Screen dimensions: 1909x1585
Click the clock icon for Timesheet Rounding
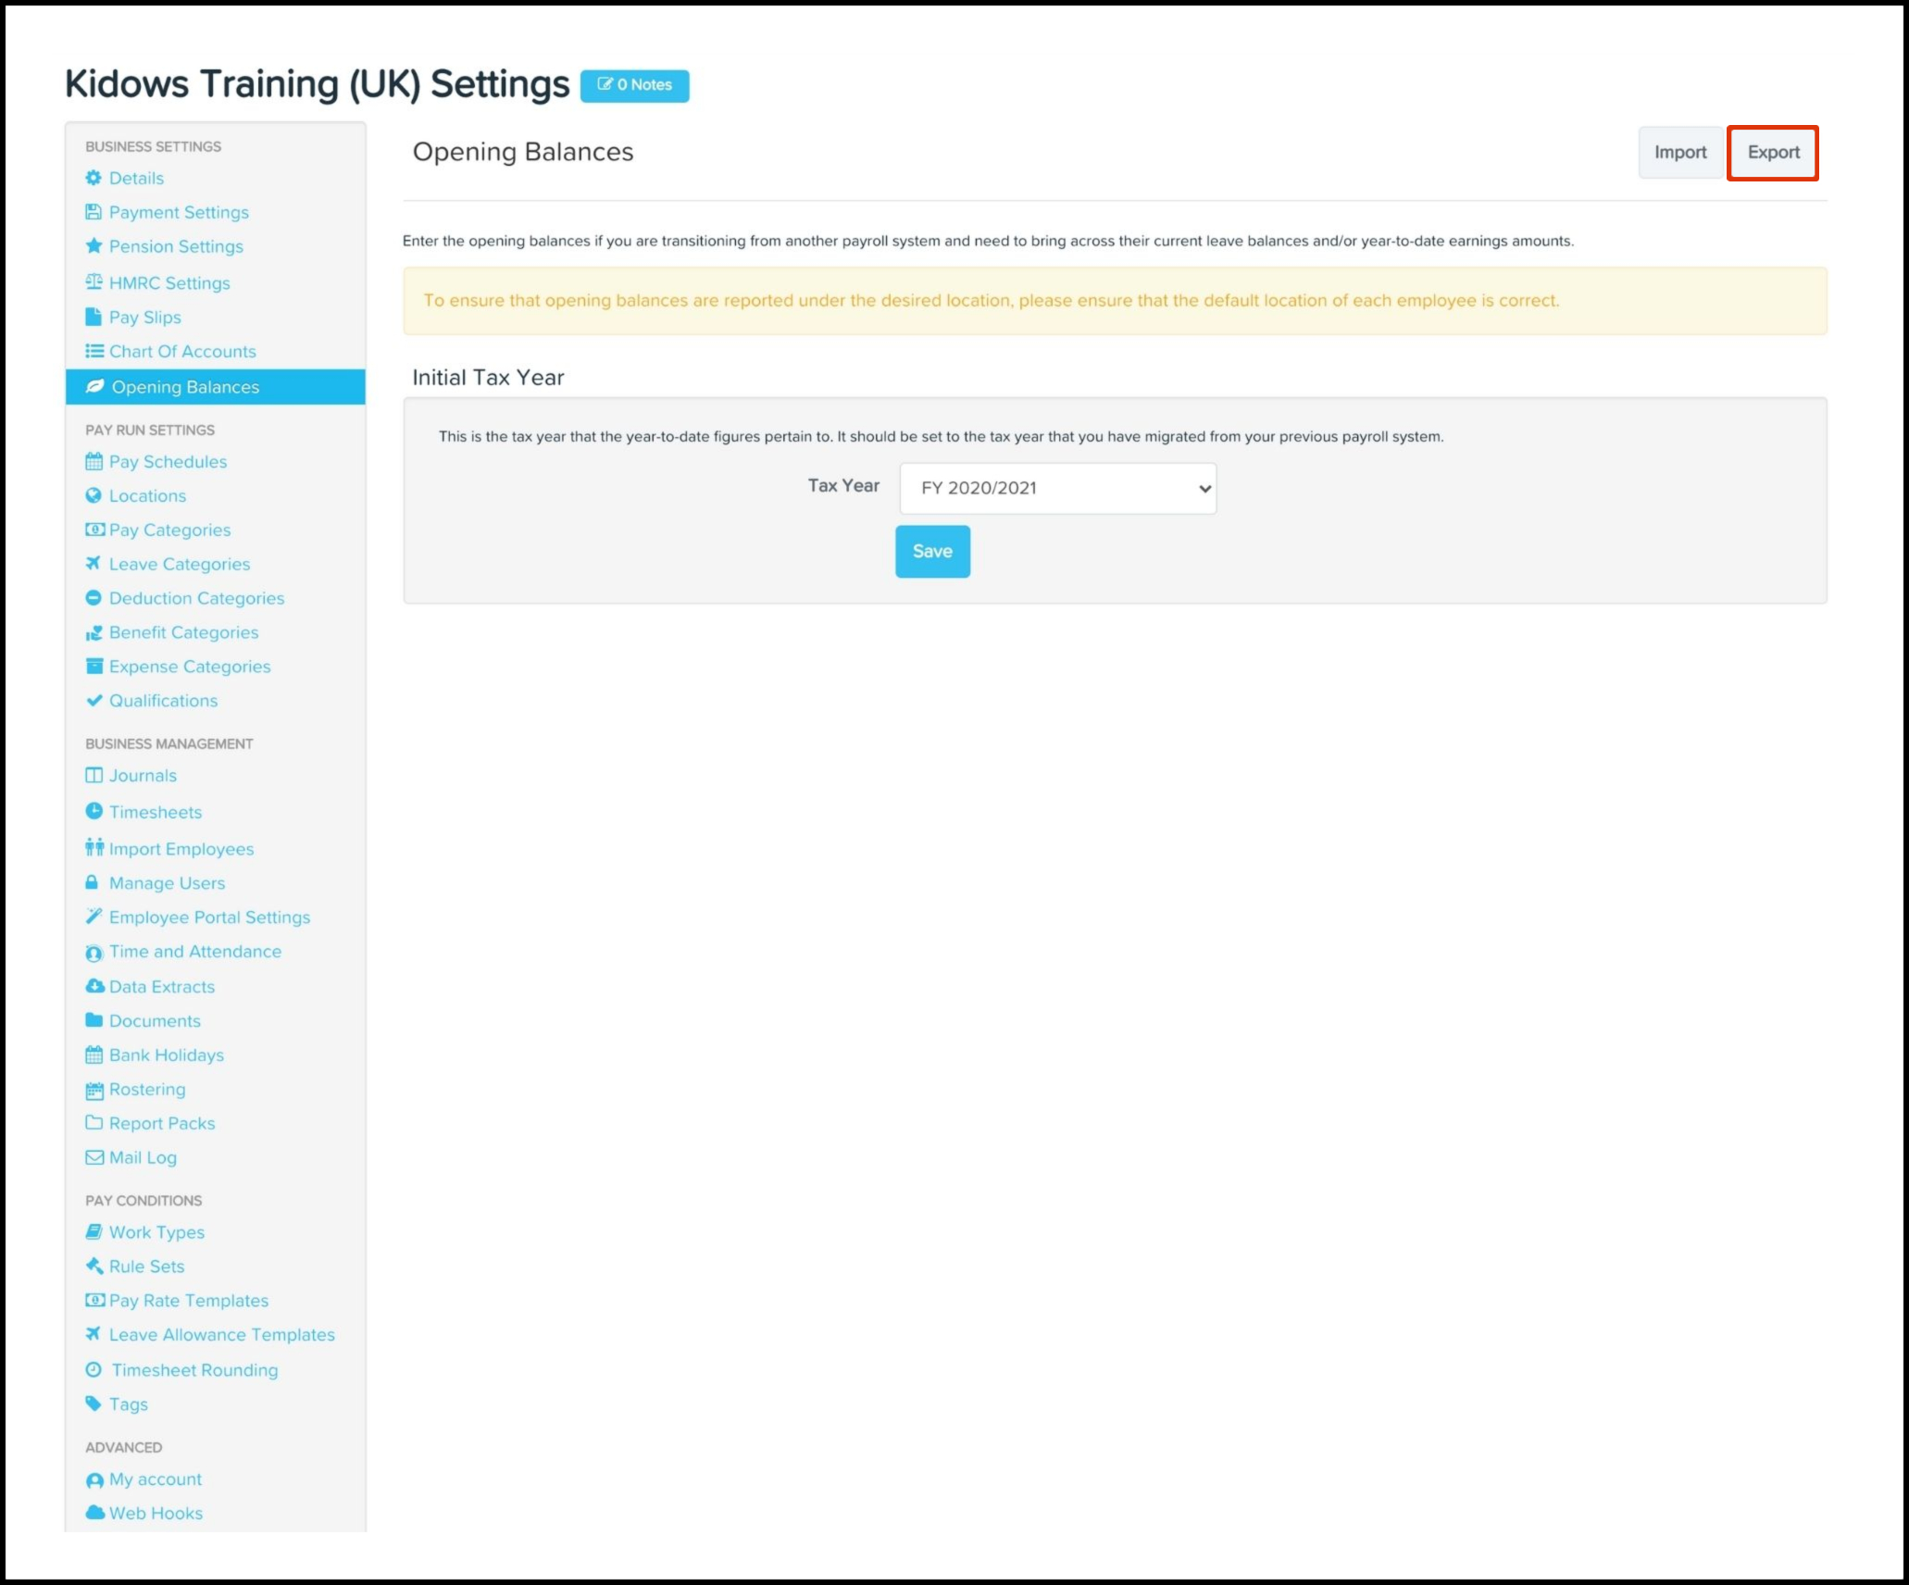[x=94, y=1369]
